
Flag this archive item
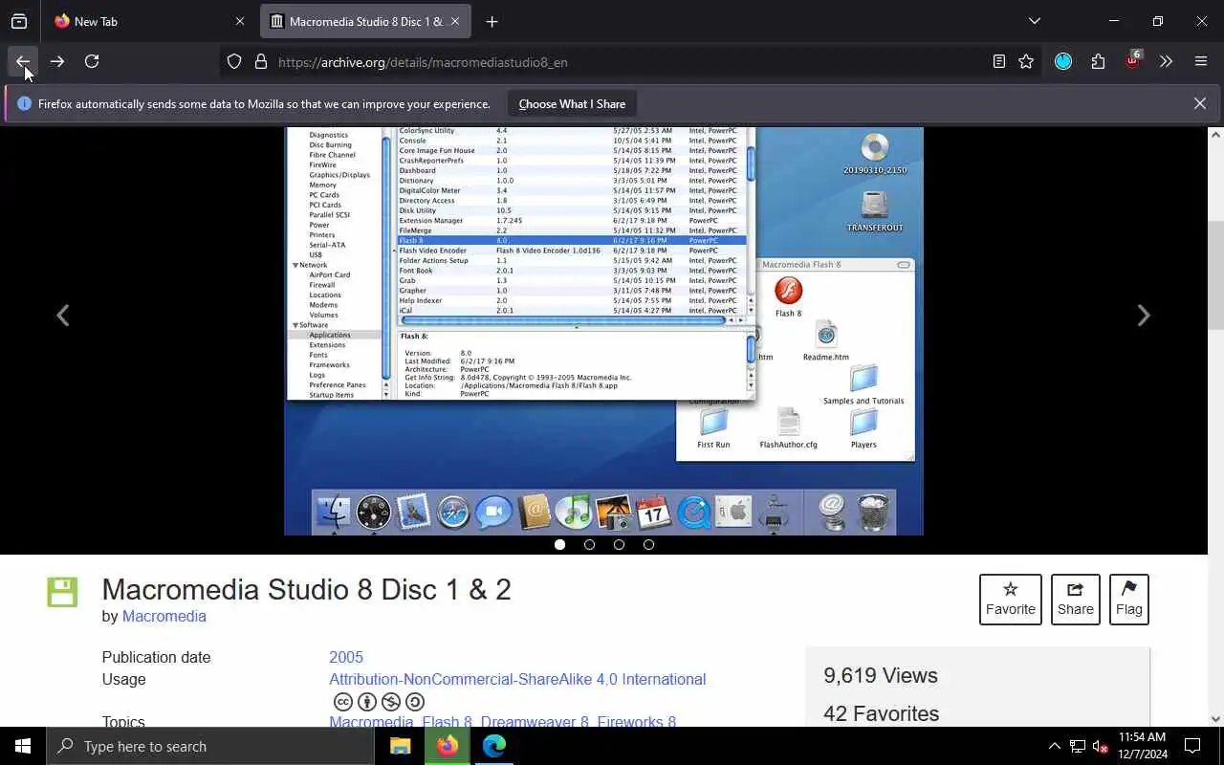click(1128, 600)
